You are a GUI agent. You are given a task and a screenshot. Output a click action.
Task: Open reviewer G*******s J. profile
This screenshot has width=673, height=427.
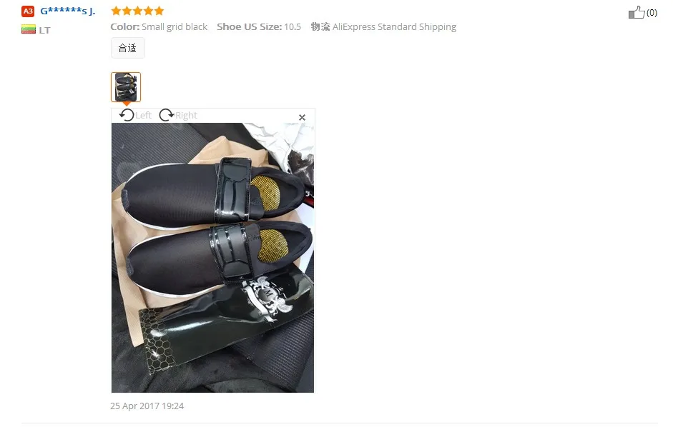(68, 11)
